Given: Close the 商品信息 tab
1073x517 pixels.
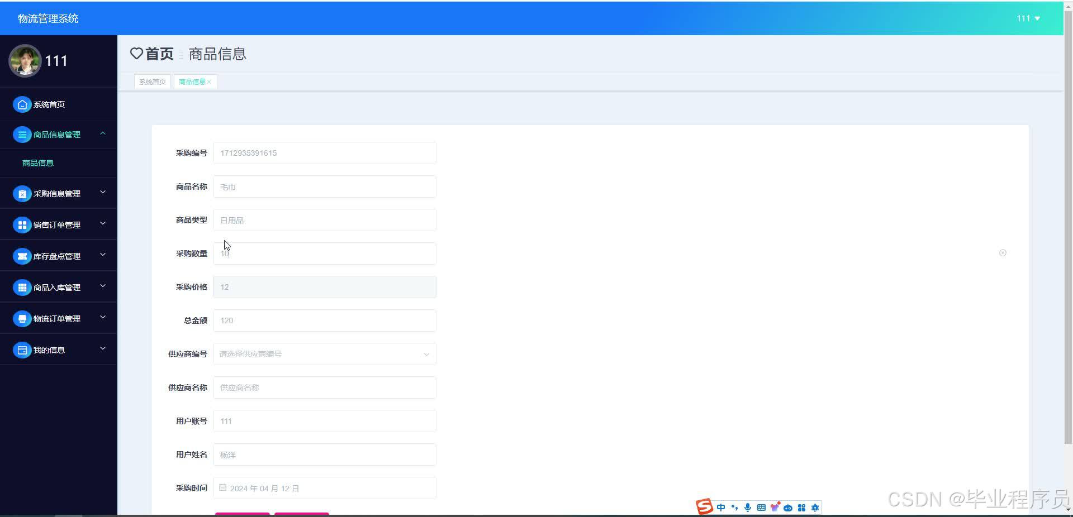Looking at the screenshot, I should pos(209,82).
